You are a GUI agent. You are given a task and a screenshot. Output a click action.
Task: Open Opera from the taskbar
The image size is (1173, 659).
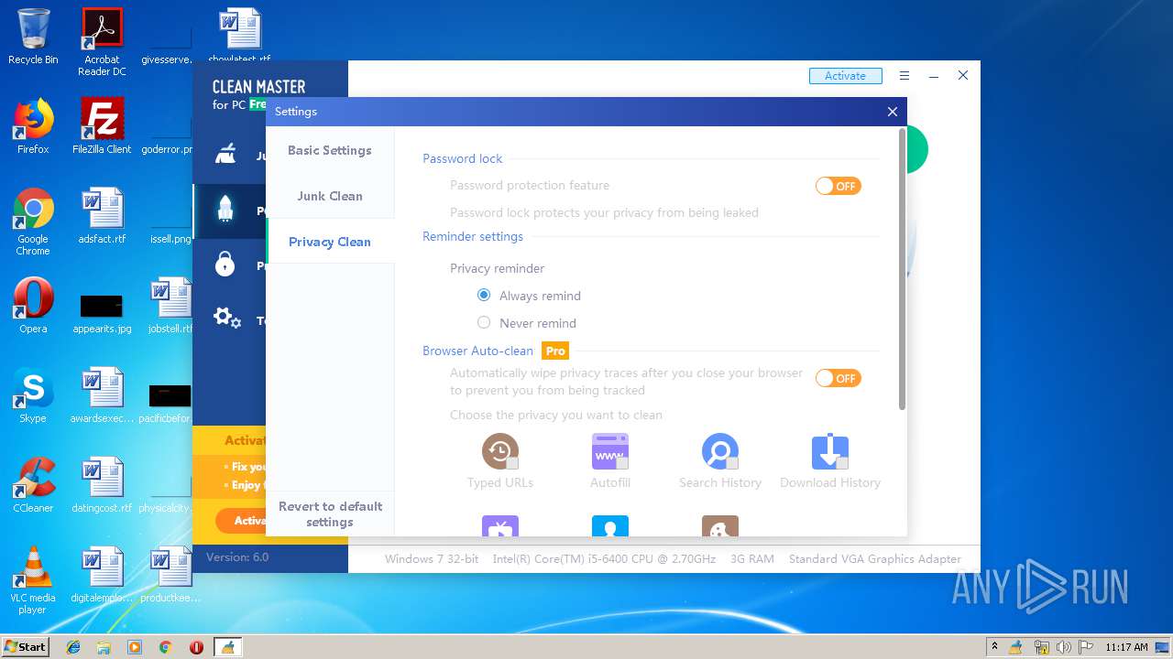[196, 647]
